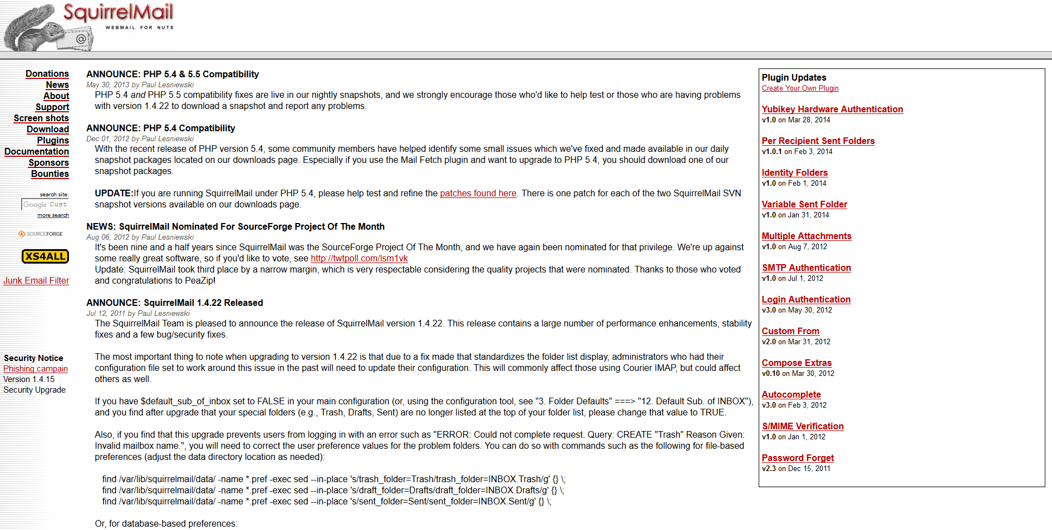Click 'ANNOUNCE: PHP 5.4 & 5.5 Compatibility' heading
1052x530 pixels.
pyautogui.click(x=173, y=75)
